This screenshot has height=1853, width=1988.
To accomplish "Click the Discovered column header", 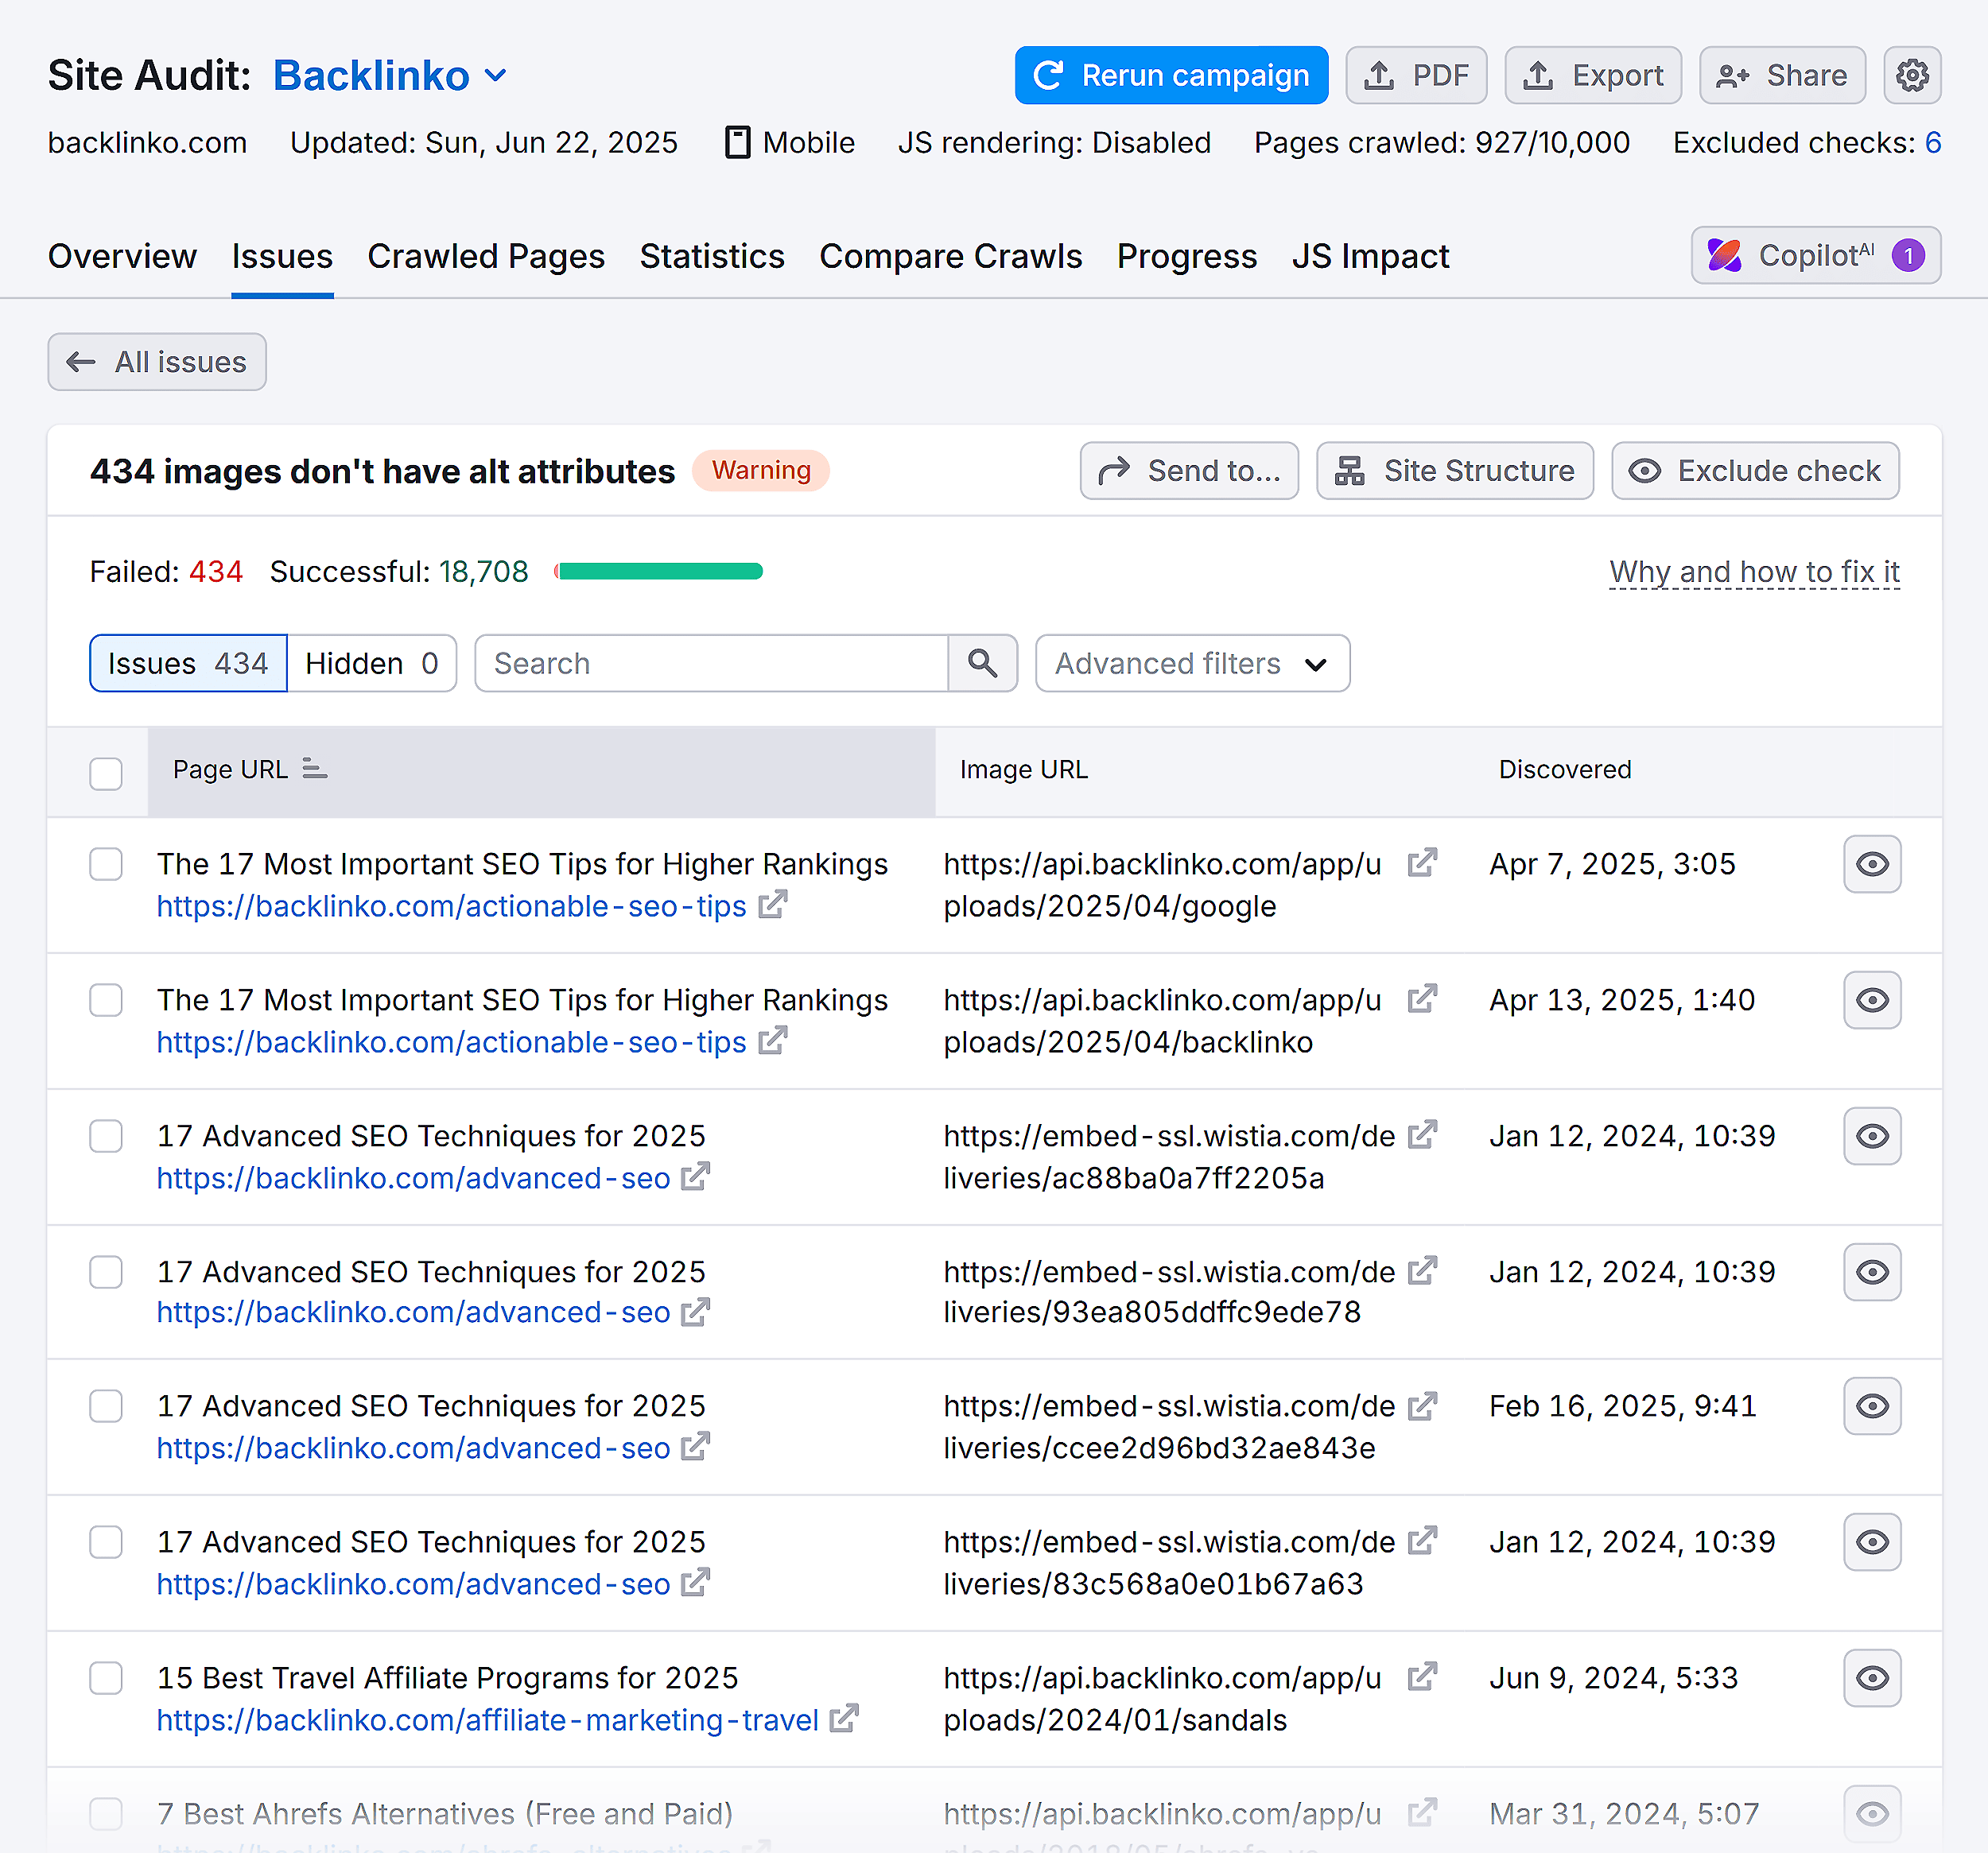I will [1564, 769].
